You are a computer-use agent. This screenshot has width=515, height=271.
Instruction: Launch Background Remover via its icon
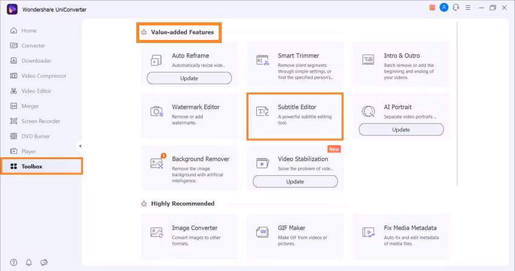[x=156, y=163]
